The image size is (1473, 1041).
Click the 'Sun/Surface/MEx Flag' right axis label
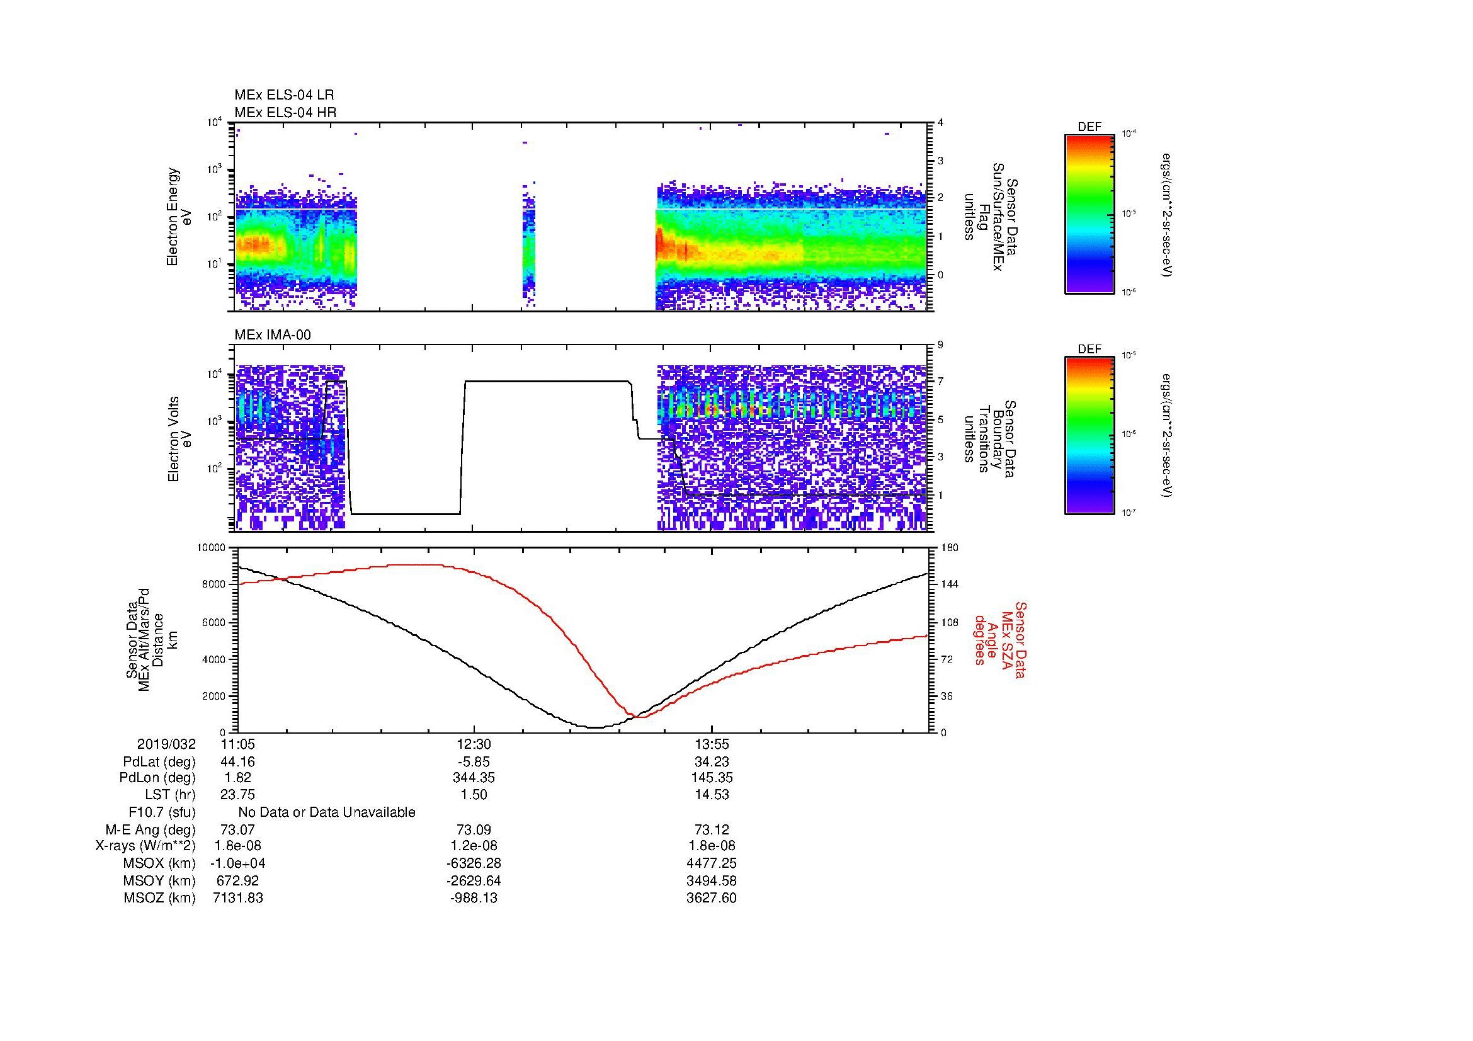coord(991,217)
